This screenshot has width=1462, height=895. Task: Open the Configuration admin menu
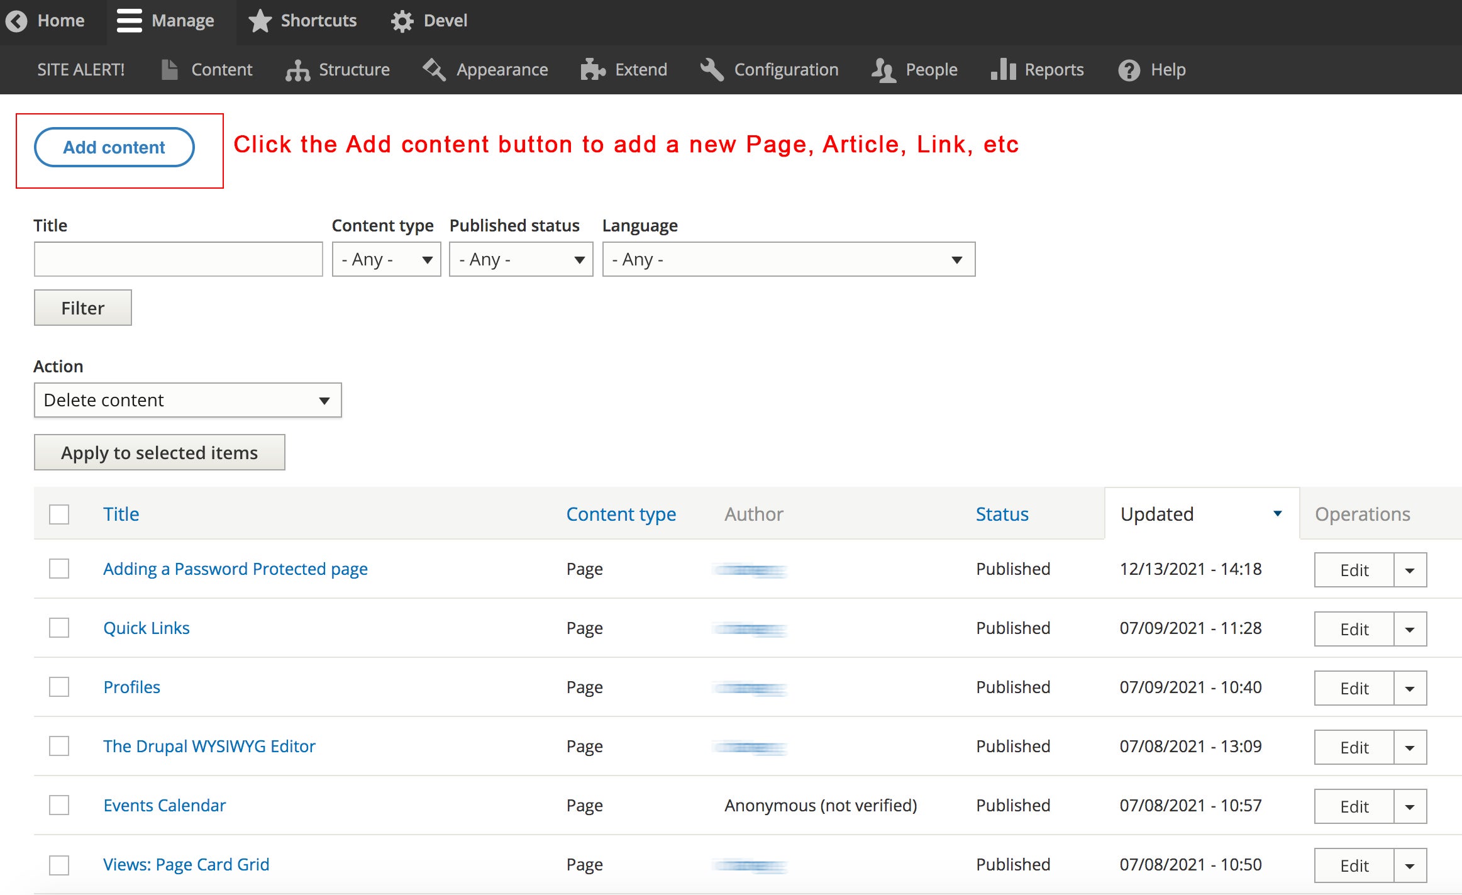click(769, 69)
